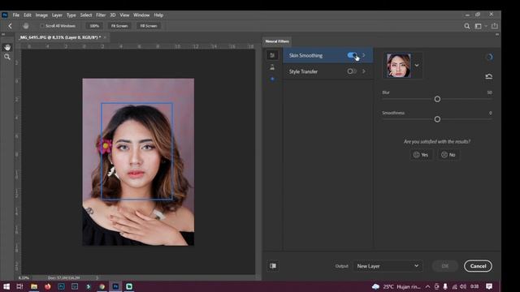This screenshot has height=292, width=520.
Task: Open the green app icon on the taskbar
Action: pyautogui.click(x=129, y=286)
